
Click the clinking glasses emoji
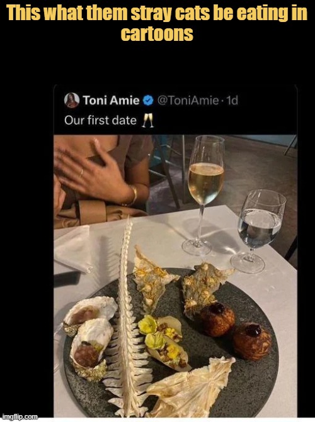coord(148,120)
